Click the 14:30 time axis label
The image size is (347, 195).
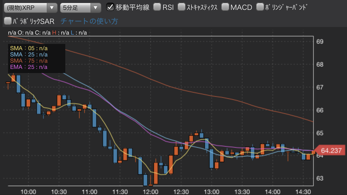(303, 192)
